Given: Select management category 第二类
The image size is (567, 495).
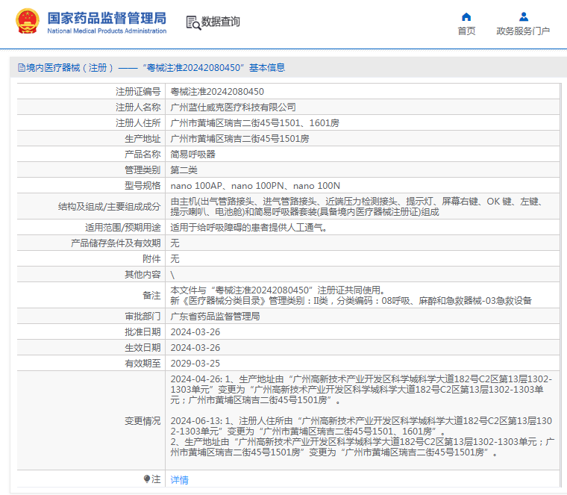Looking at the screenshot, I should (x=184, y=169).
